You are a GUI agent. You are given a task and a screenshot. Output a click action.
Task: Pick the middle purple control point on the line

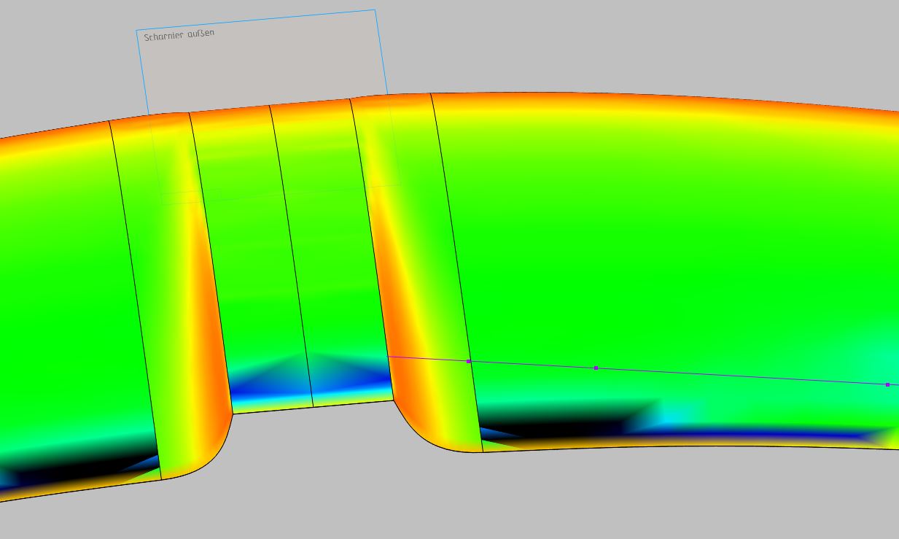(596, 368)
